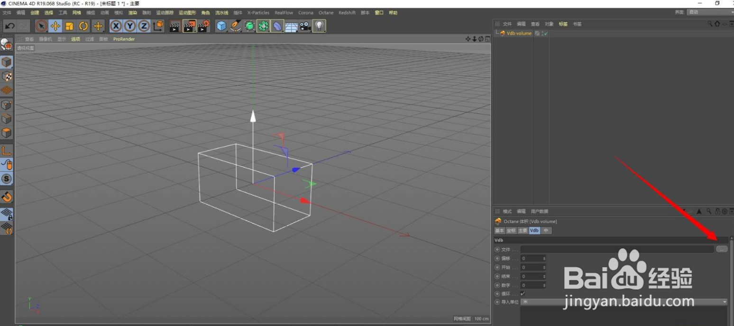Switch to Model mode cube icon
Image resolution: width=734 pixels, height=326 pixels.
tap(7, 62)
